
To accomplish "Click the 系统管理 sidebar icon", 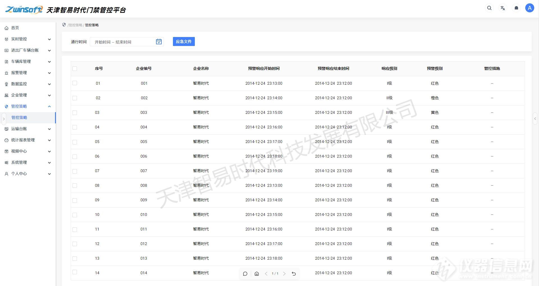I will 6,163.
